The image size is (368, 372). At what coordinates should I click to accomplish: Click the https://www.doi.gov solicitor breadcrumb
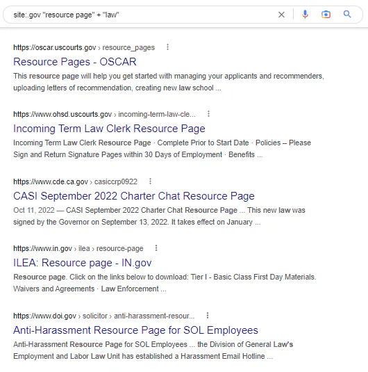103,316
